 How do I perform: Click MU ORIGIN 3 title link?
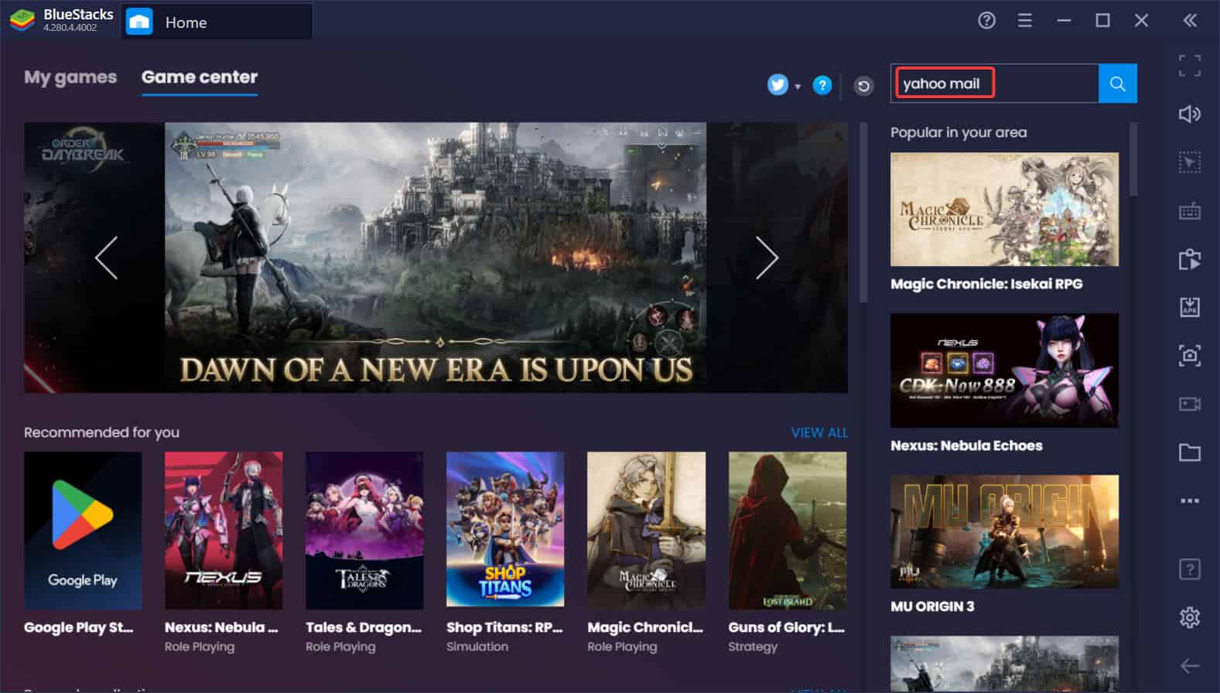(932, 606)
